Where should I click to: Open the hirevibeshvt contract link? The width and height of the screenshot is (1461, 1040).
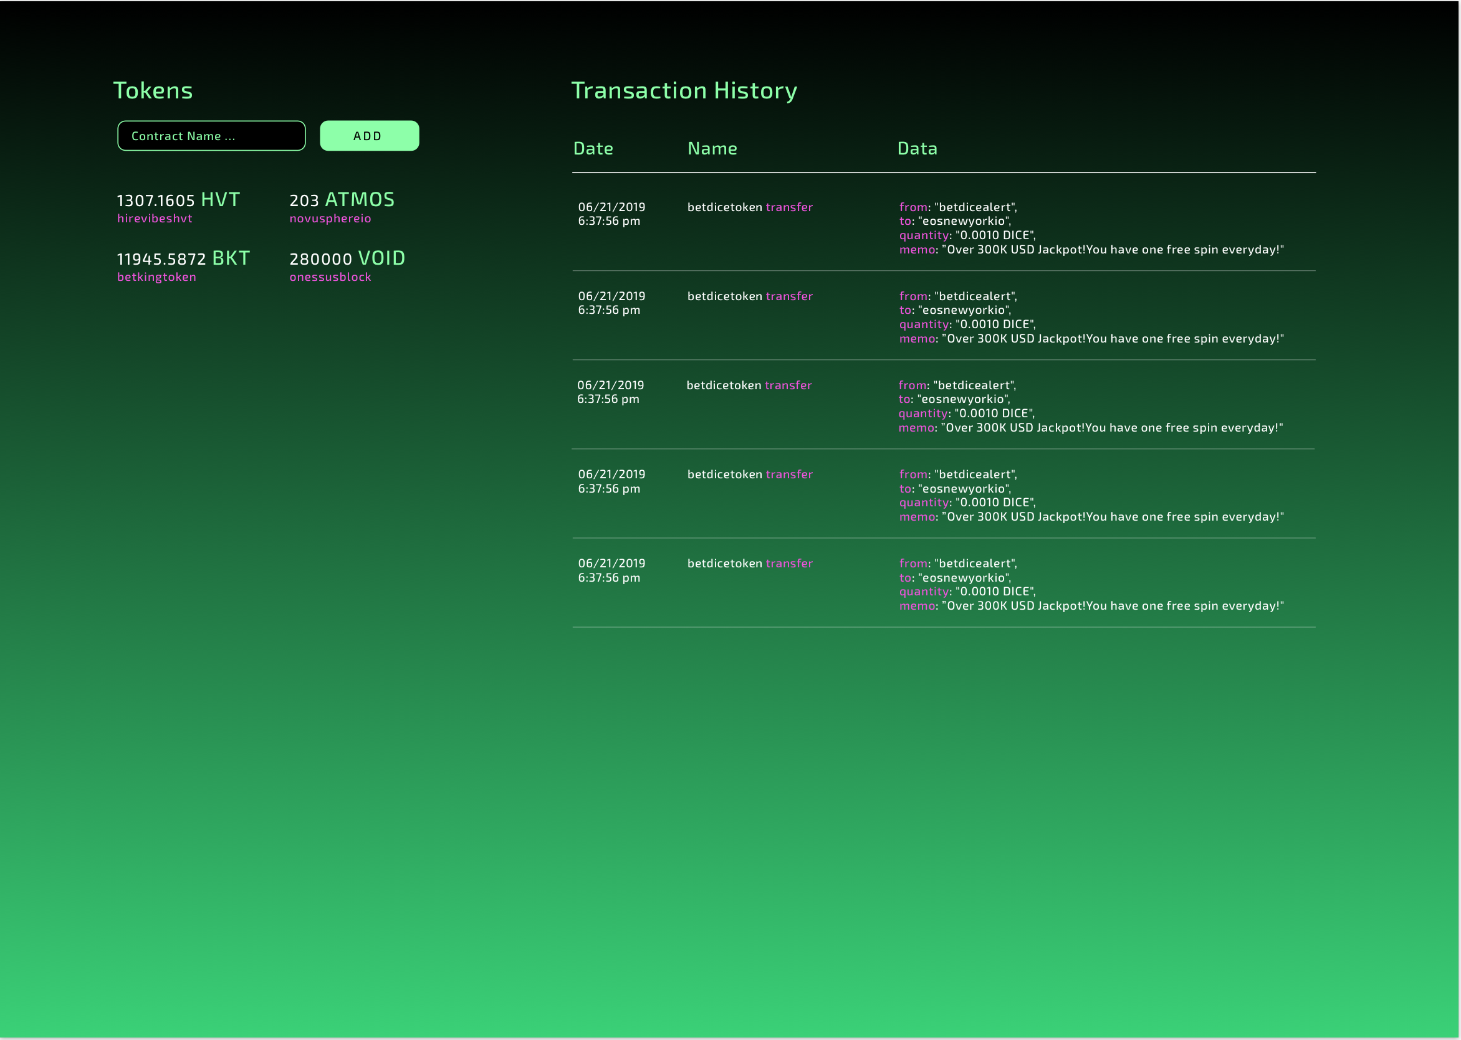(155, 219)
